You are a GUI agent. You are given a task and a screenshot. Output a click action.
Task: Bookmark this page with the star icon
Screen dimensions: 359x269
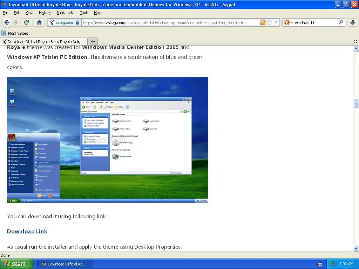point(270,22)
